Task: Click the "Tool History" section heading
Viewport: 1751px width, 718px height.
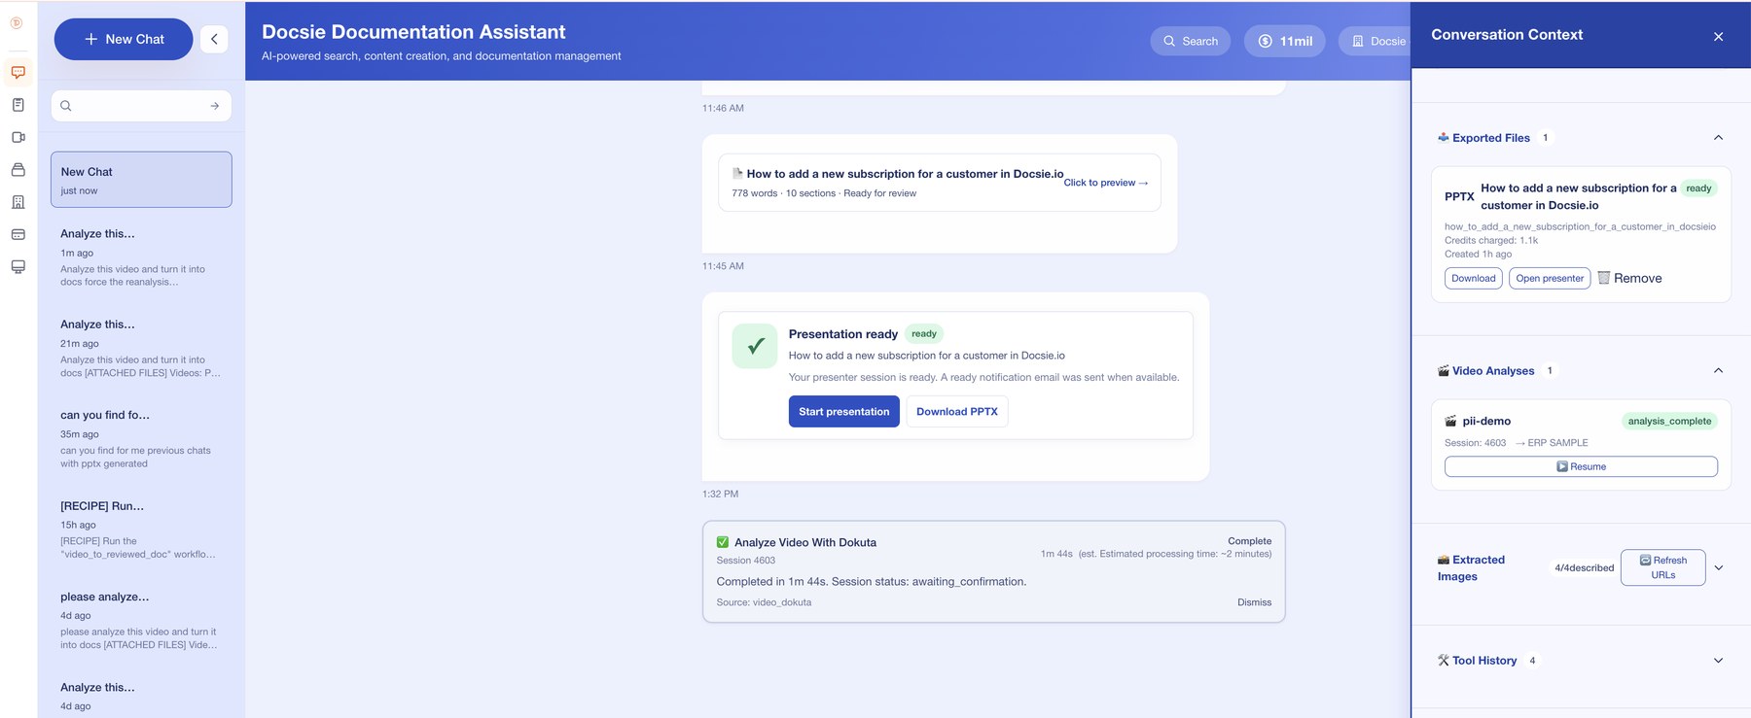Action: [1484, 661]
